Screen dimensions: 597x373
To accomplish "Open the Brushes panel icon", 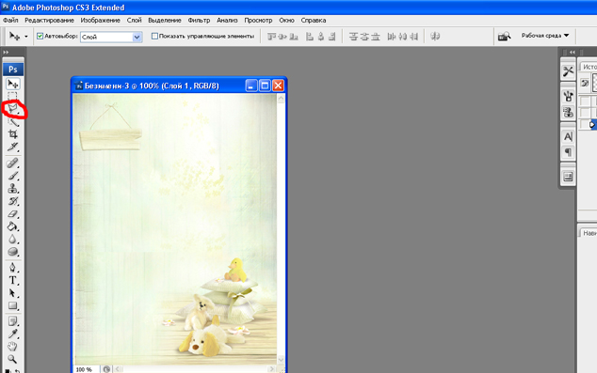I will [x=568, y=96].
